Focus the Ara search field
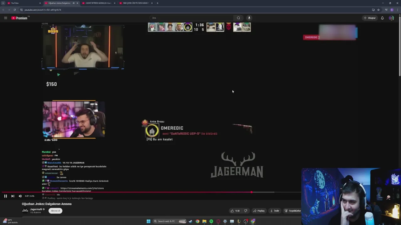The height and width of the screenshot is (225, 401). [x=192, y=18]
